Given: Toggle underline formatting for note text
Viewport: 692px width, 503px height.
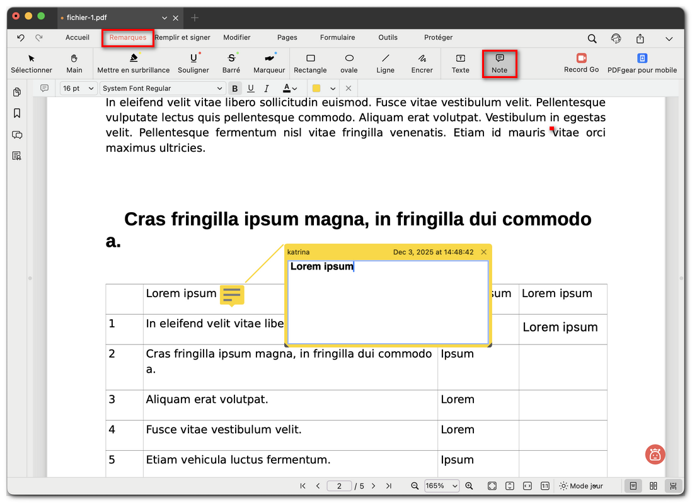Looking at the screenshot, I should click(251, 89).
